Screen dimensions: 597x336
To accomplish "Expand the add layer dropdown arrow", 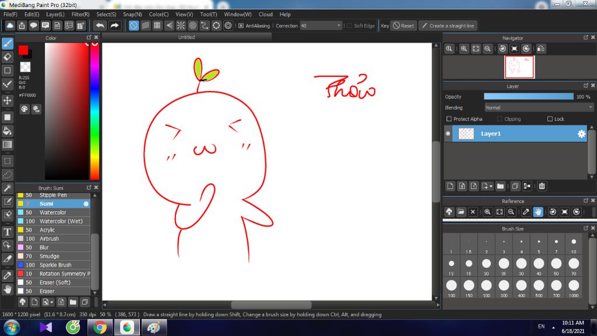I will (491, 186).
